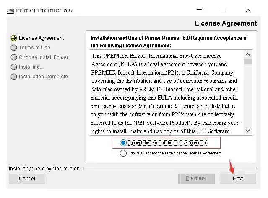Click the EULA scrollbar thumb
The width and height of the screenshot is (268, 198).
(x=248, y=62)
